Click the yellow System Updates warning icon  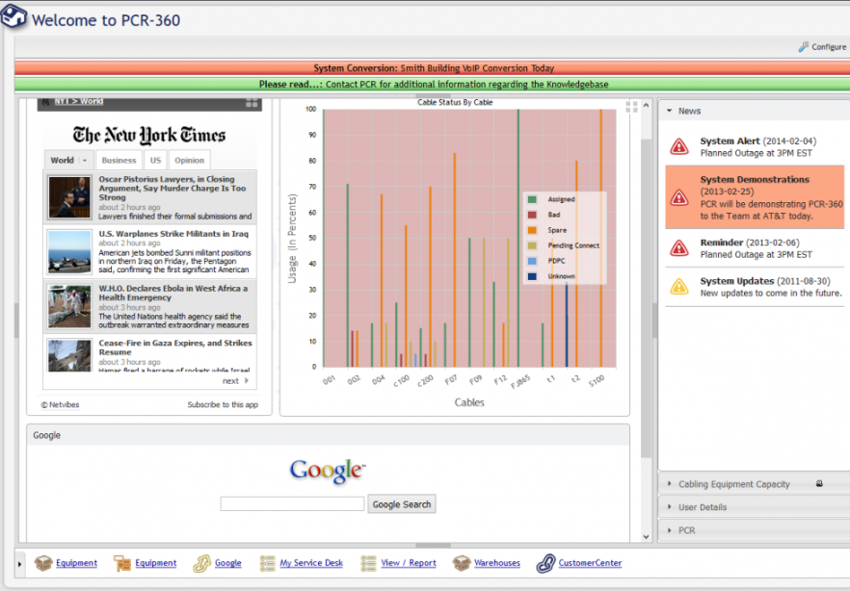(x=679, y=287)
